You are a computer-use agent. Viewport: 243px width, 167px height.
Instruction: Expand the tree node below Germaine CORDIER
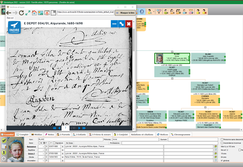click(205, 107)
